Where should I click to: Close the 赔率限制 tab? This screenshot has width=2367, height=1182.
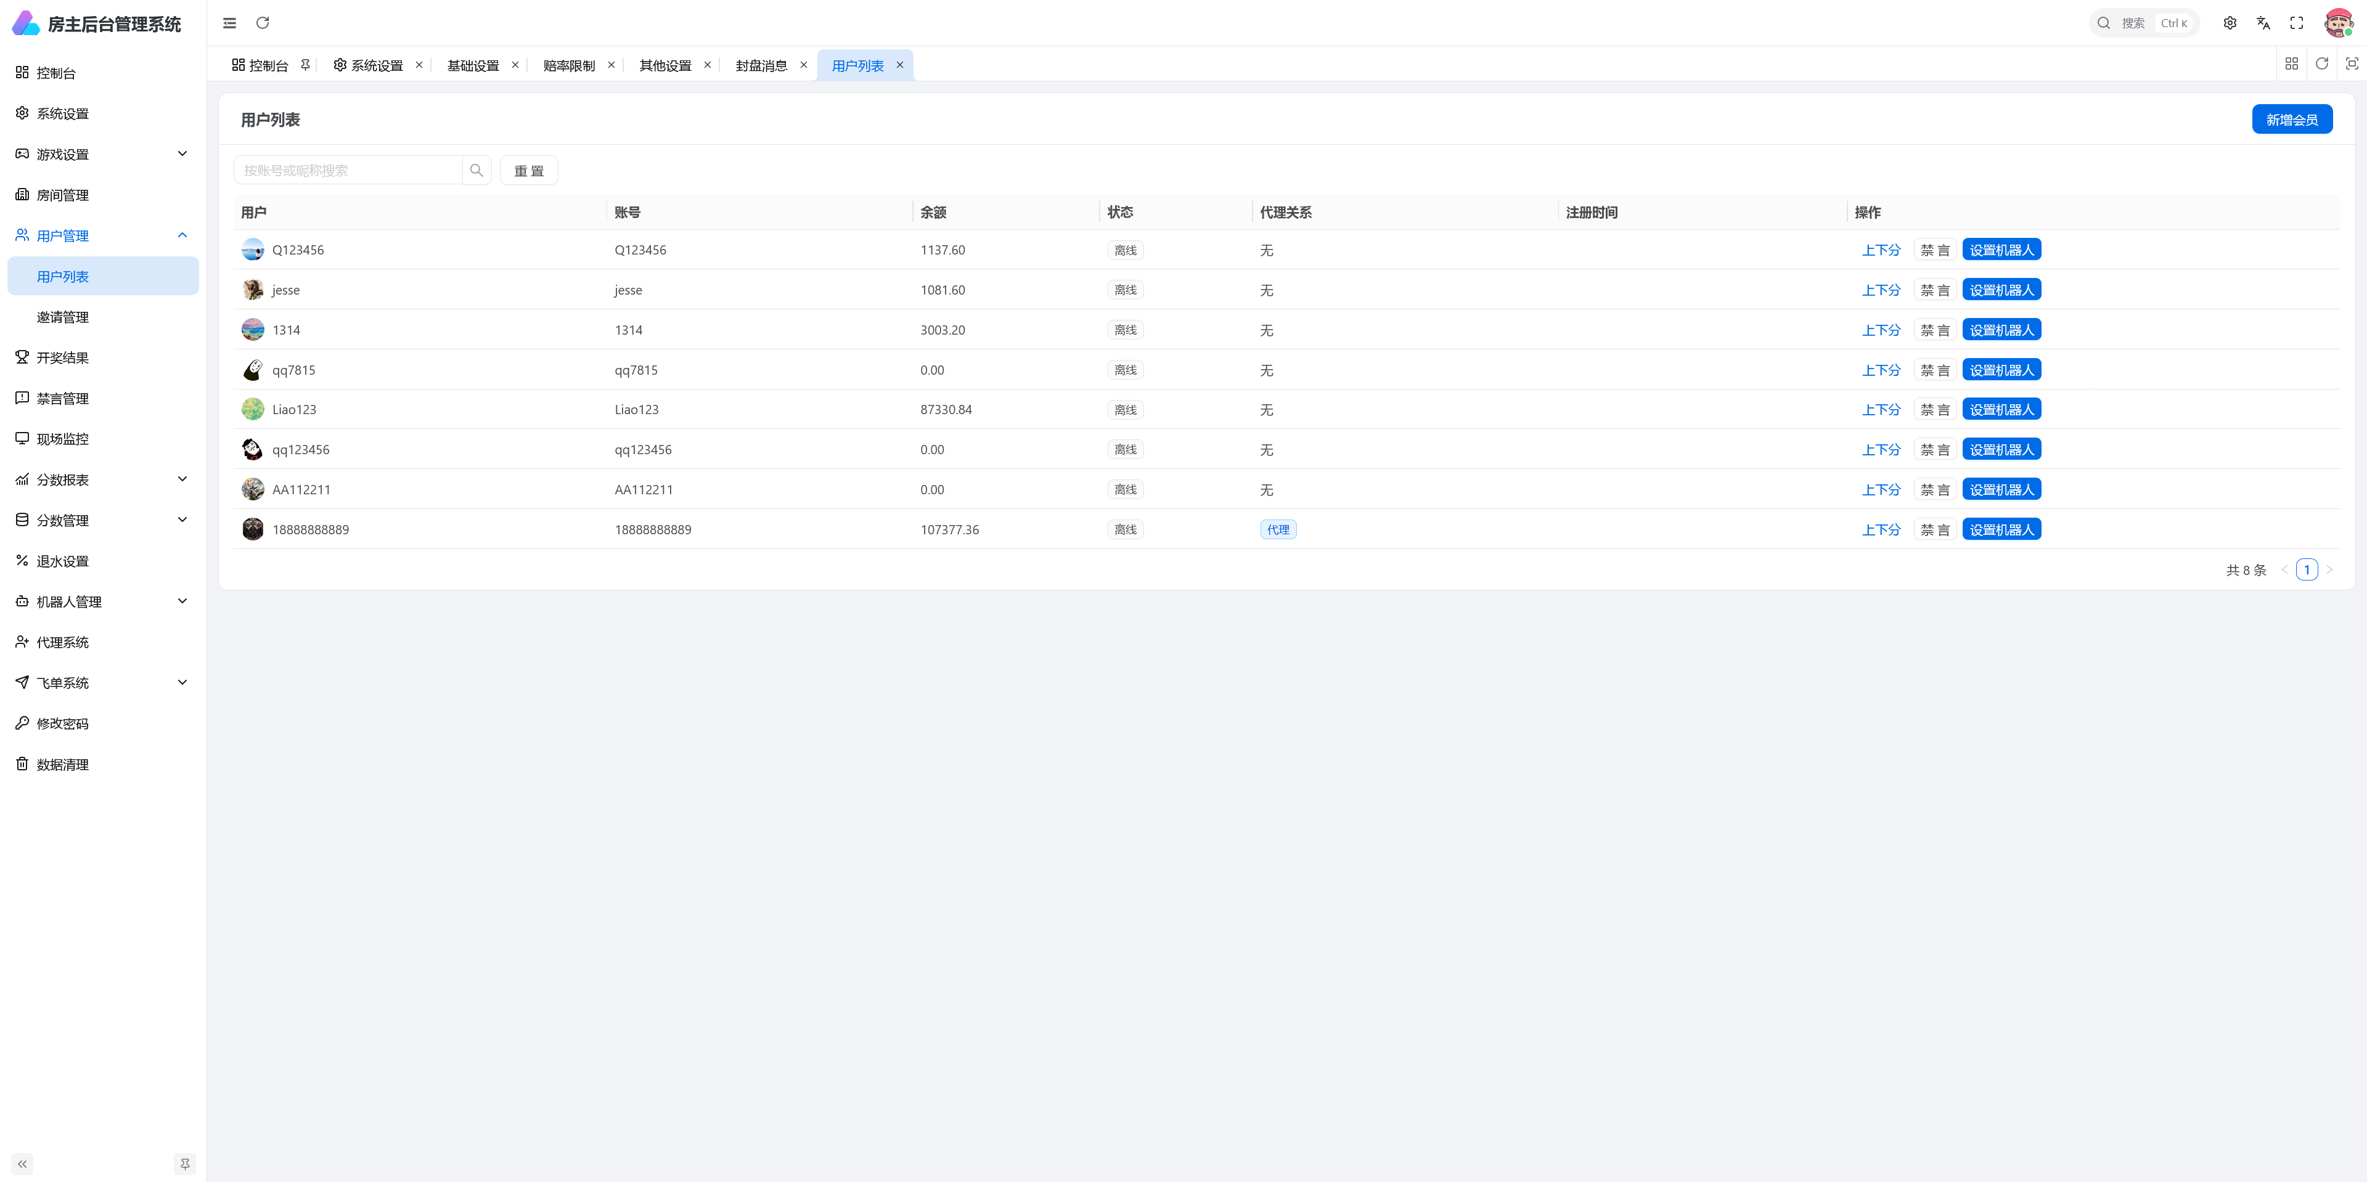(x=611, y=64)
